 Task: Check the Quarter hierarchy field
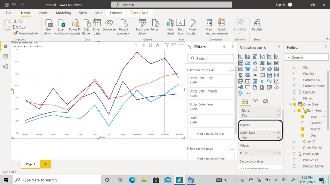[303, 123]
